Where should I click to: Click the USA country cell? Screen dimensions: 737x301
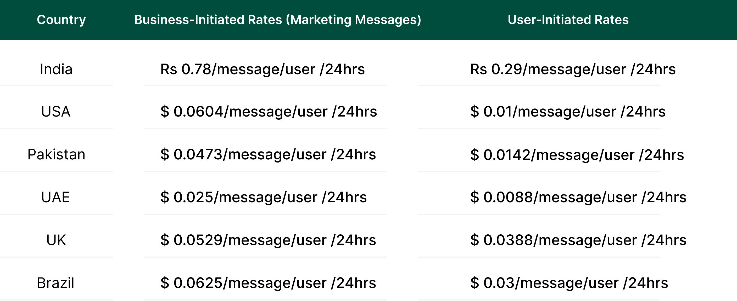point(56,111)
